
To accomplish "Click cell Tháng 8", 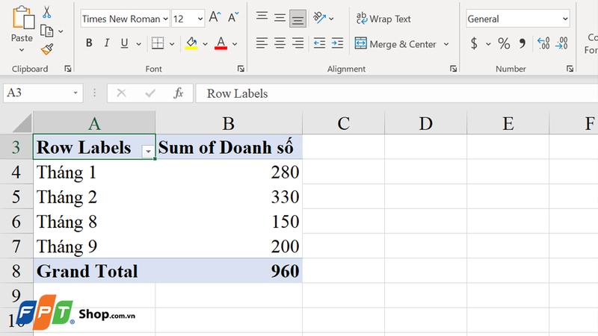I will click(94, 221).
